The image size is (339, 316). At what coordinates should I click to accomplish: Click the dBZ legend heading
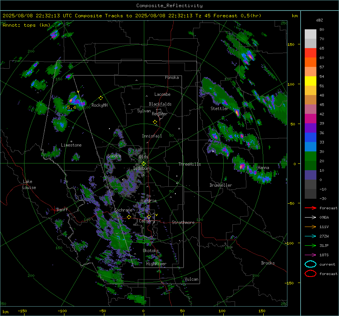[319, 20]
